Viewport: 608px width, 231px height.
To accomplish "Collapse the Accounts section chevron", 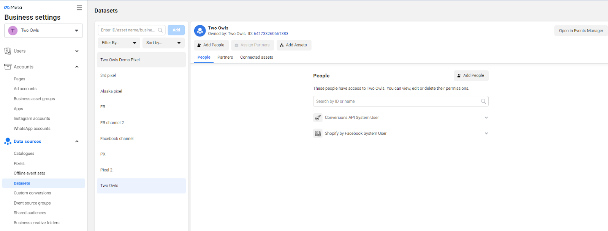I will click(77, 67).
